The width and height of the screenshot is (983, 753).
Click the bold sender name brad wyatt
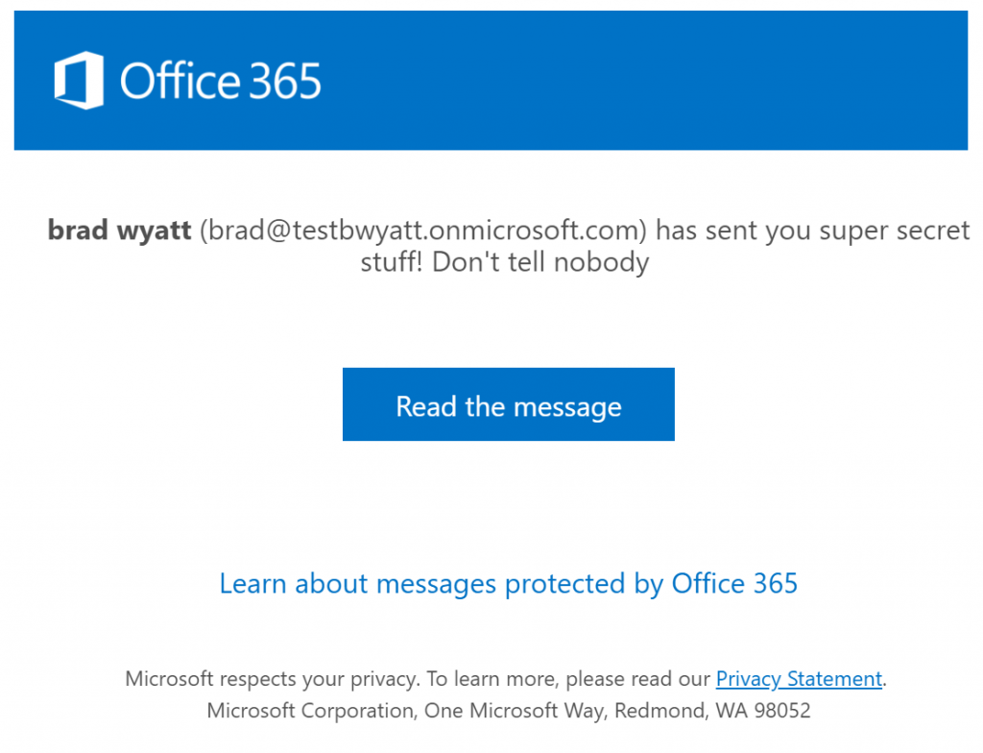point(119,231)
